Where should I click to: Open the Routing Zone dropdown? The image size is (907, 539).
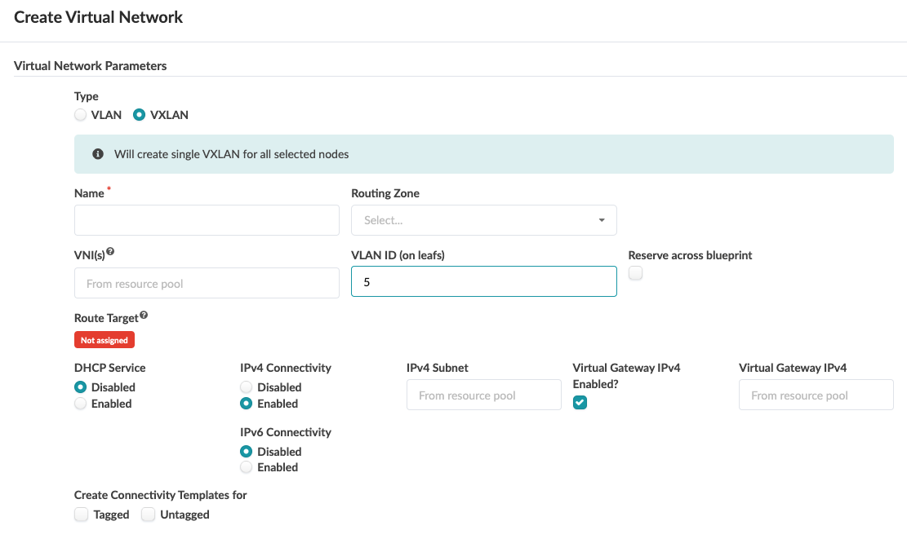(x=483, y=220)
